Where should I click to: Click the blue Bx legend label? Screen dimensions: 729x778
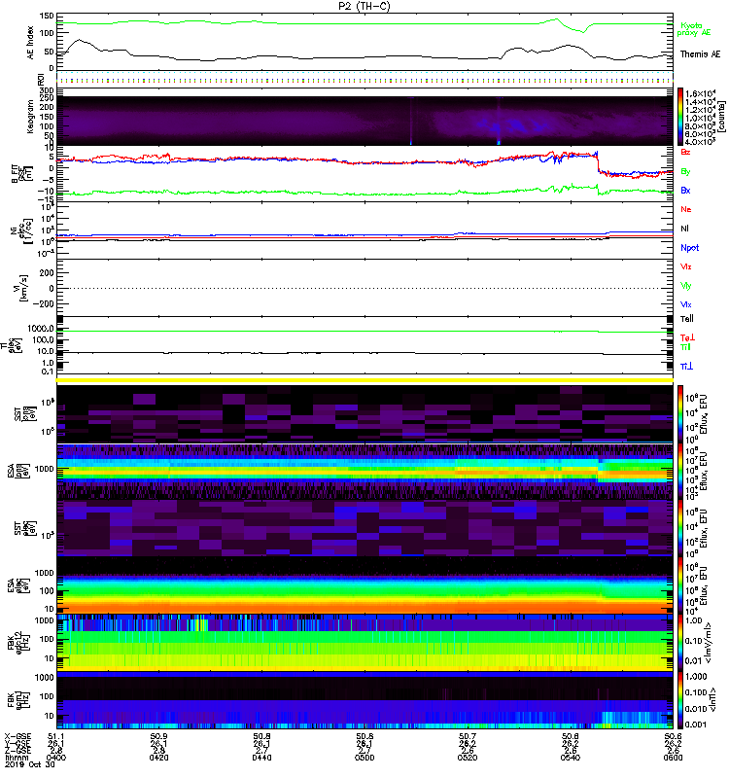click(685, 190)
